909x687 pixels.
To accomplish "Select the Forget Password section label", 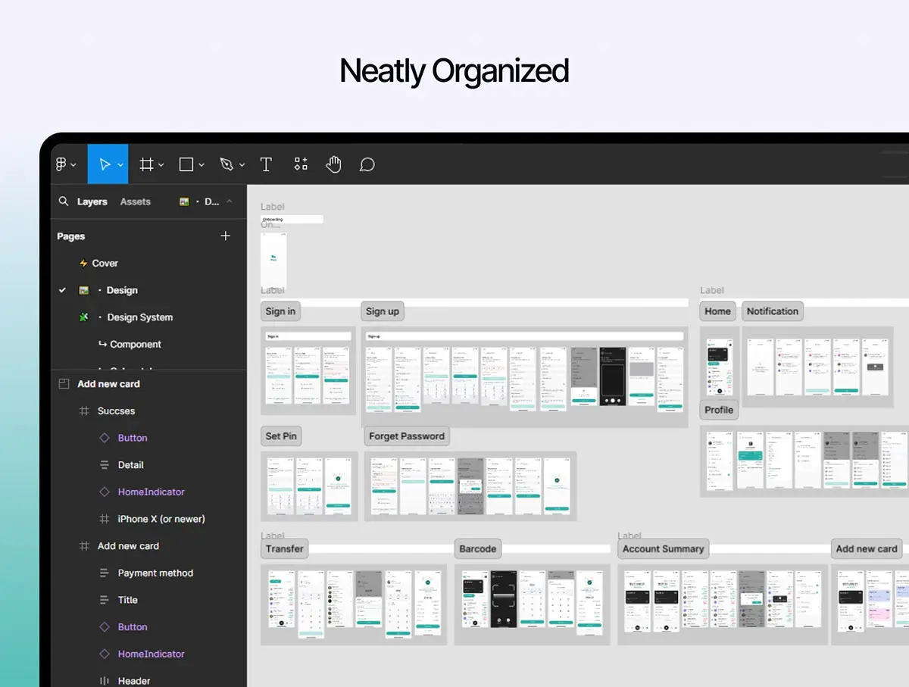I will (x=406, y=436).
